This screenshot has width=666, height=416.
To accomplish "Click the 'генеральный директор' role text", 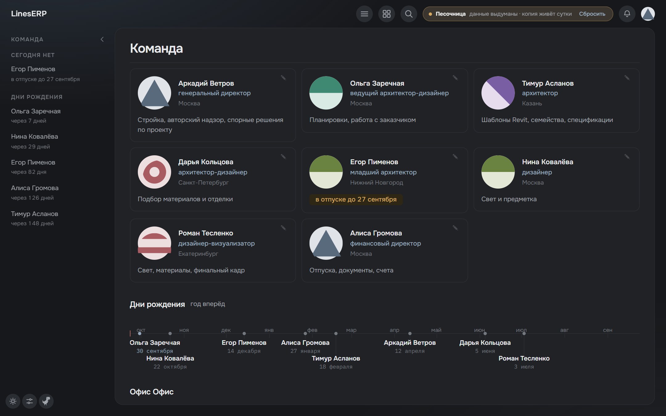I will 214,93.
